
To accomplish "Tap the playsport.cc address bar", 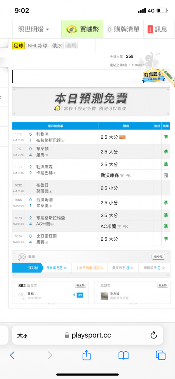I will point(88,335).
